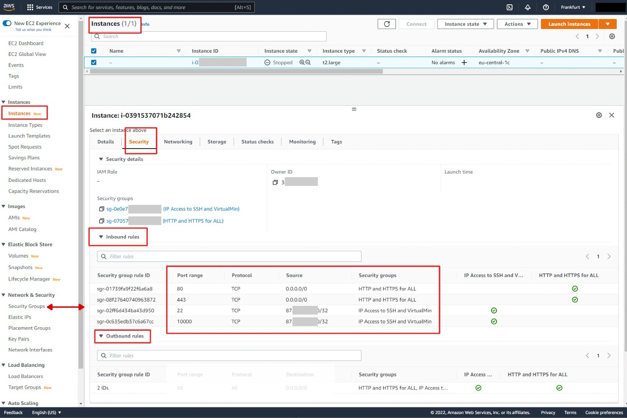Switch to the Status checks tab
This screenshot has height=418, width=627.
[258, 141]
